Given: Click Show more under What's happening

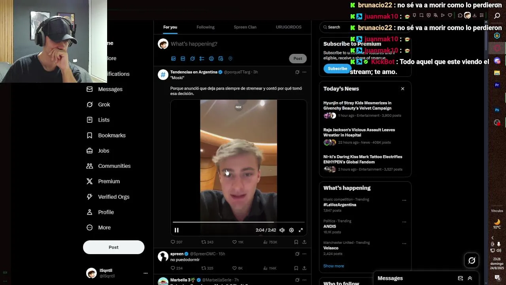Looking at the screenshot, I should coord(334,266).
